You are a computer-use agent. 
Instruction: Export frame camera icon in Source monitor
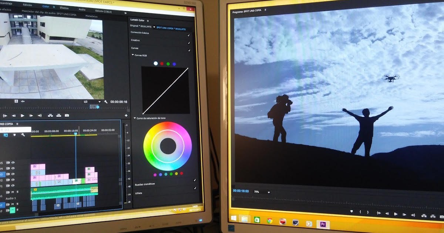tap(67, 116)
